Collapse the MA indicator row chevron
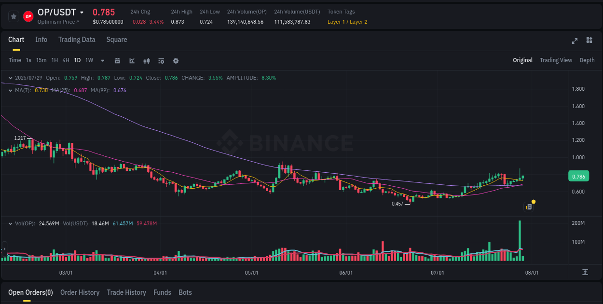The height and width of the screenshot is (304, 603). coord(10,90)
